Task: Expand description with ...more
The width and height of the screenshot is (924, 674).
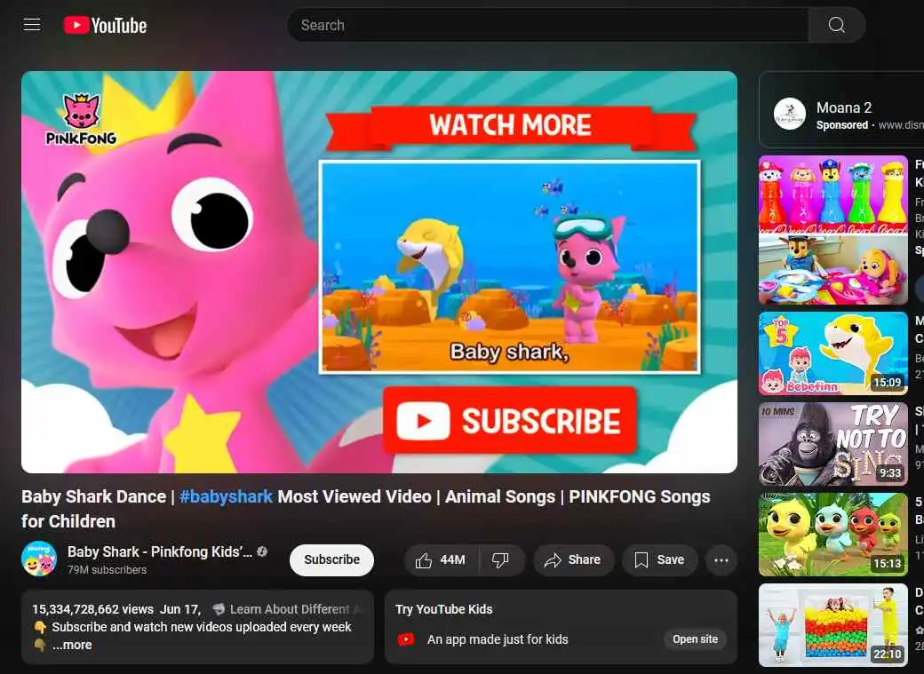Action: click(71, 645)
